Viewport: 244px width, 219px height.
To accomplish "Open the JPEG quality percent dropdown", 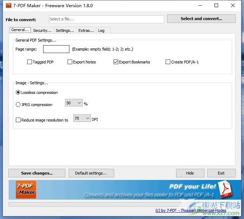I will coord(74,103).
